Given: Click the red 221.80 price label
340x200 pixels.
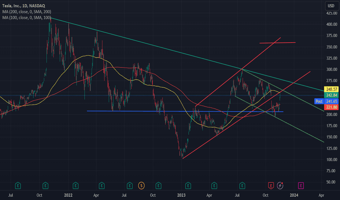Looking at the screenshot, I should (x=331, y=107).
